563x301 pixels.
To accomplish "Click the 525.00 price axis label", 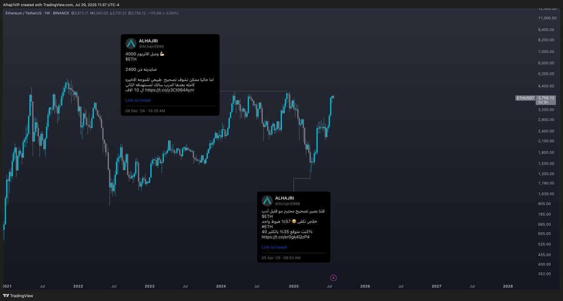I will tap(544, 244).
